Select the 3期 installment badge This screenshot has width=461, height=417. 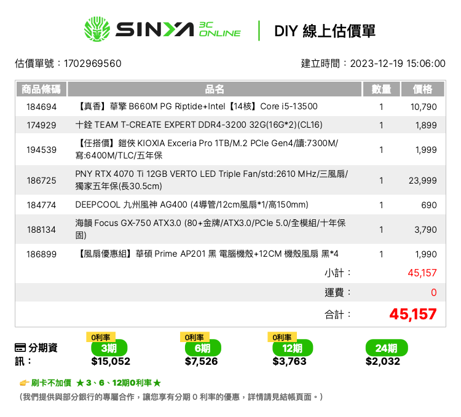[109, 348]
